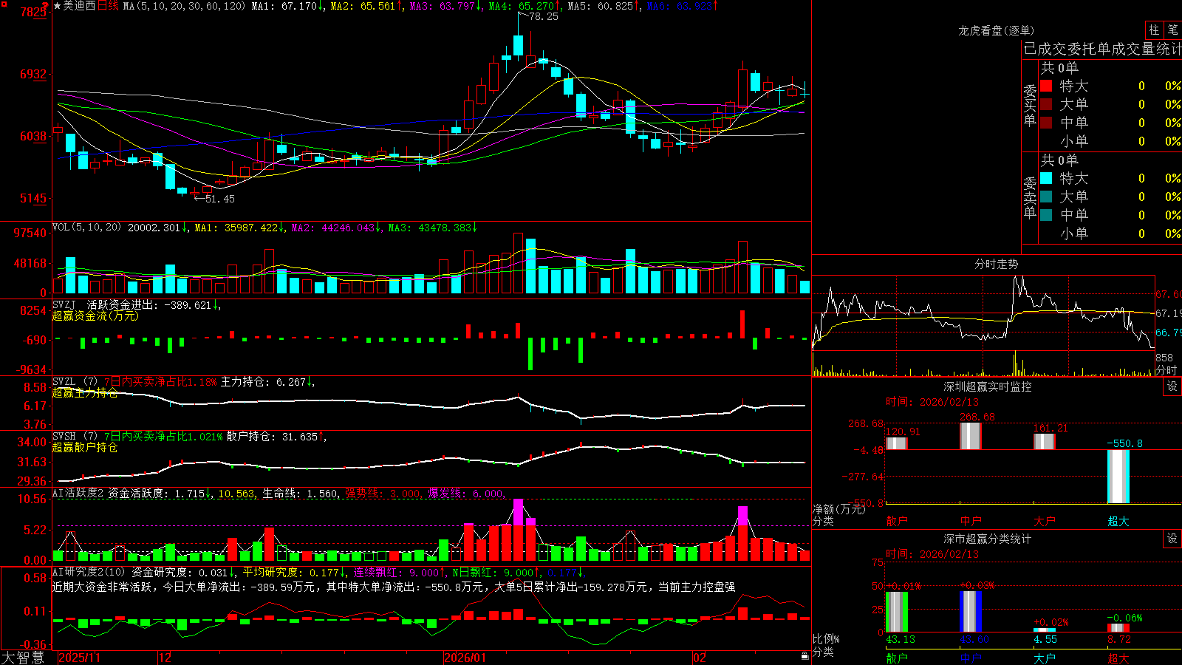Click the 51.45 low price annotation
This screenshot has height=665, width=1182.
(219, 199)
